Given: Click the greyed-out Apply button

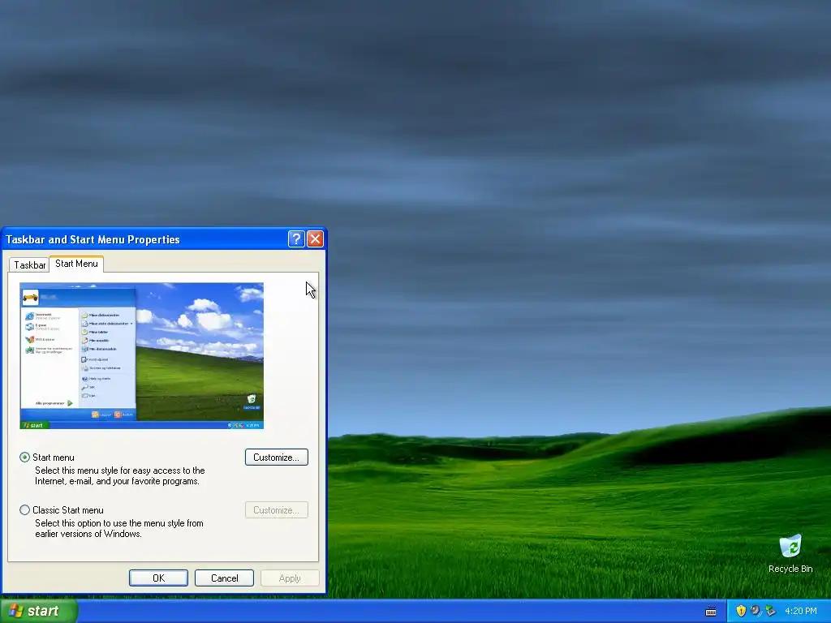Looking at the screenshot, I should (x=290, y=578).
